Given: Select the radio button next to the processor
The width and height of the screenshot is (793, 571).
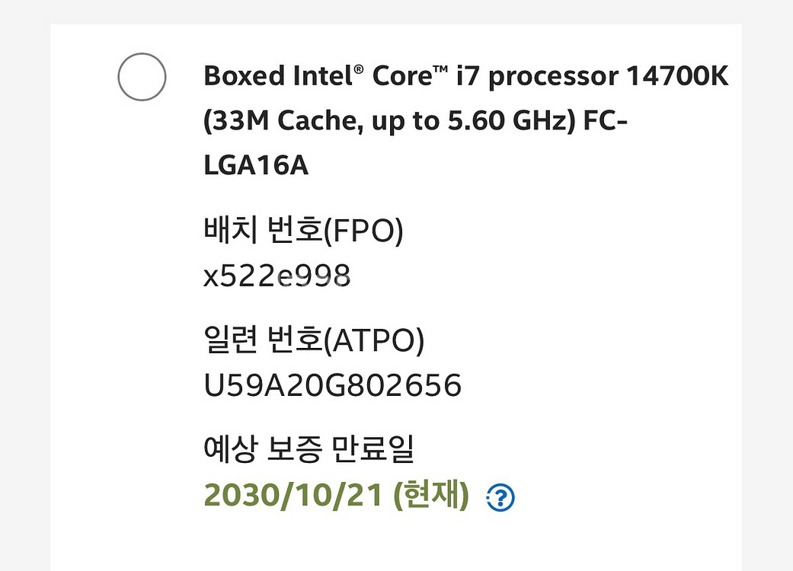Looking at the screenshot, I should (x=141, y=76).
